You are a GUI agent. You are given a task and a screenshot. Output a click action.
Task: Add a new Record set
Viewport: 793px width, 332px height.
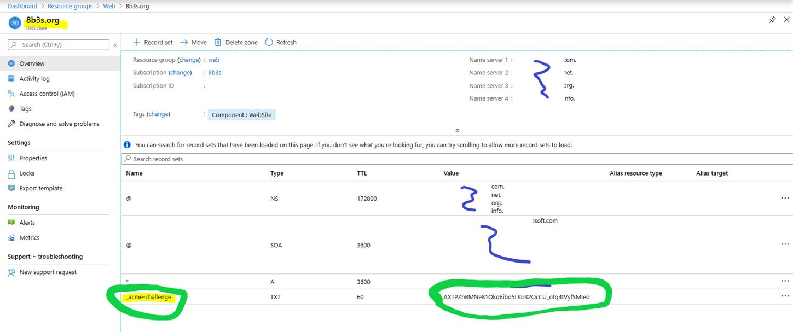(153, 42)
